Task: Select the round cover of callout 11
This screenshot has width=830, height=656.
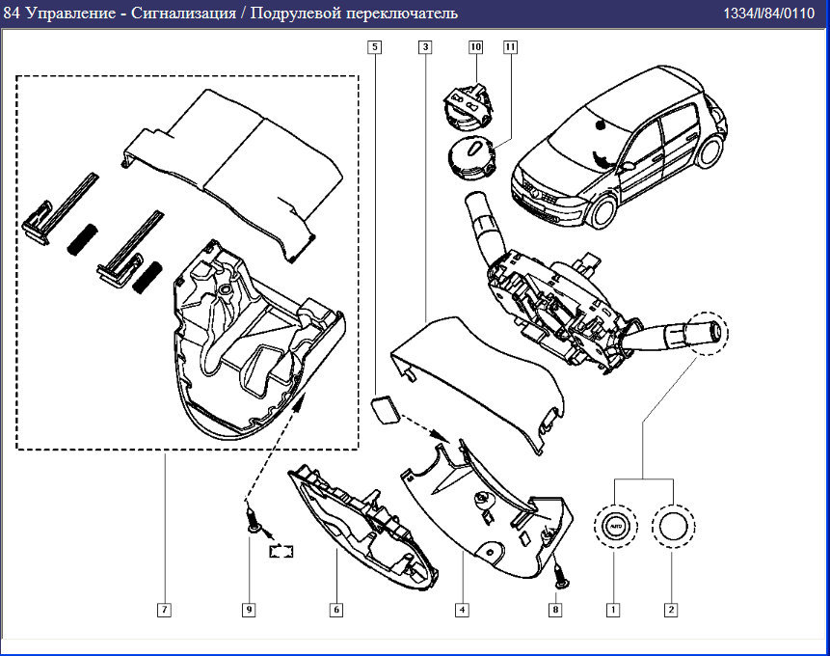Action: (x=472, y=157)
